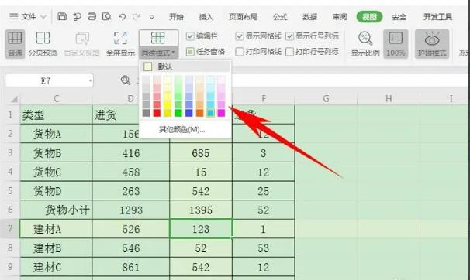Viewport: 470px width, 280px height.
Task: Select column H header
Action: (389, 98)
